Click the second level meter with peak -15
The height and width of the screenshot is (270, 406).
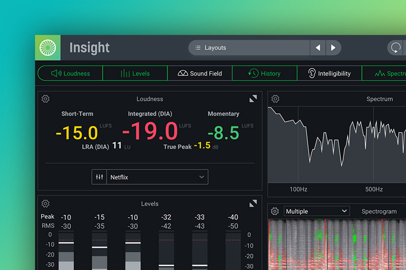[x=99, y=251]
